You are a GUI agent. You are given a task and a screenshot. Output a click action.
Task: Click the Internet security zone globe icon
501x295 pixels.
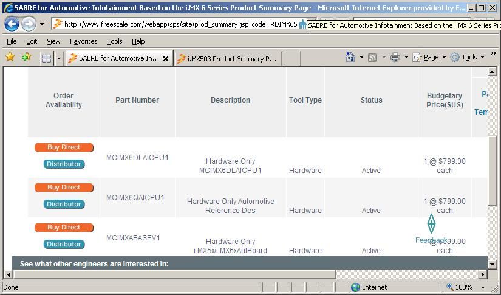pyautogui.click(x=355, y=287)
